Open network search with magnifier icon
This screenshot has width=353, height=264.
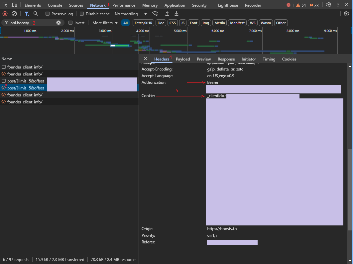36,14
